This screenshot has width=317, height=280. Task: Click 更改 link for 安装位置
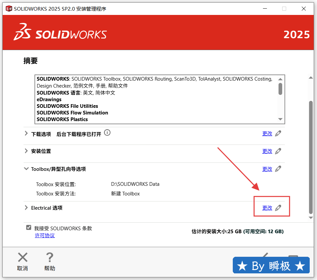267,151
